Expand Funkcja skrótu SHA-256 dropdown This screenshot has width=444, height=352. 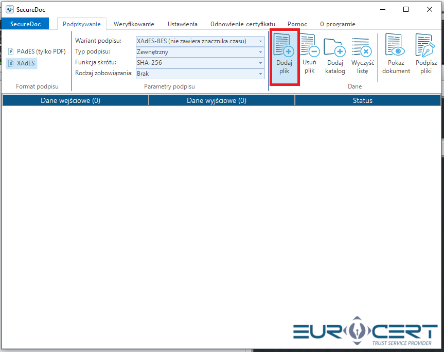click(260, 63)
